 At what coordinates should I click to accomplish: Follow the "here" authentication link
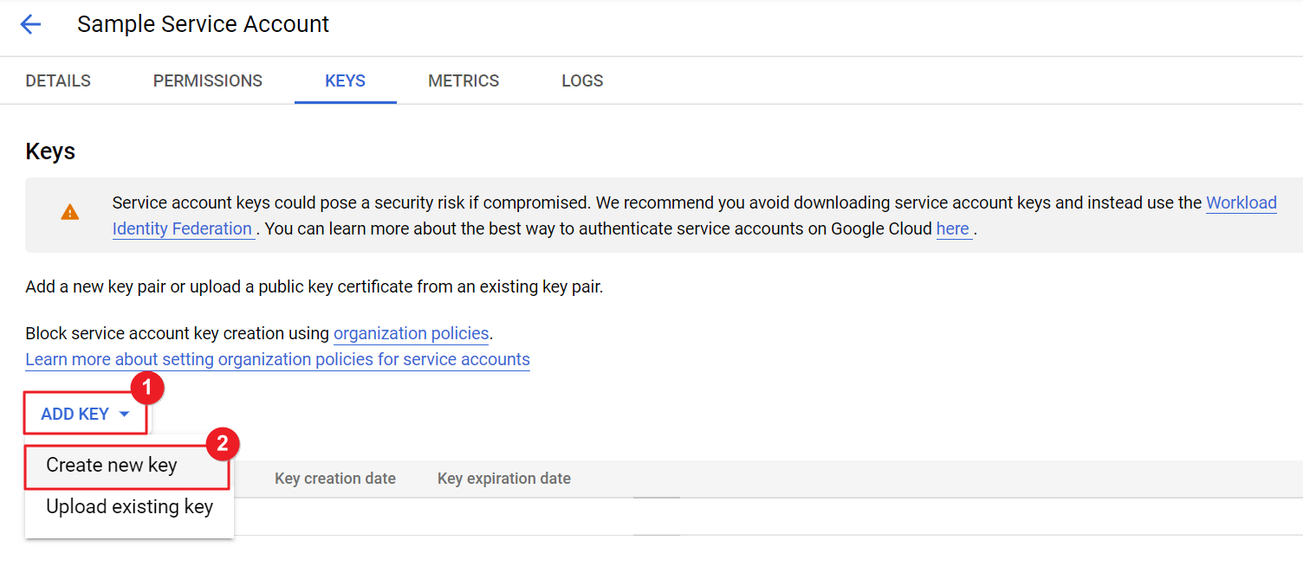pos(953,229)
